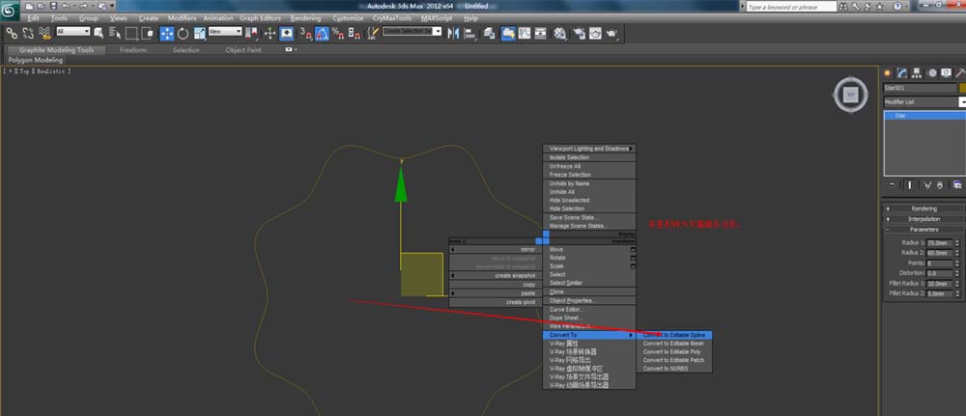Toggle the Keyboard Shortcut Override icon
This screenshot has width=966, height=416.
click(287, 33)
